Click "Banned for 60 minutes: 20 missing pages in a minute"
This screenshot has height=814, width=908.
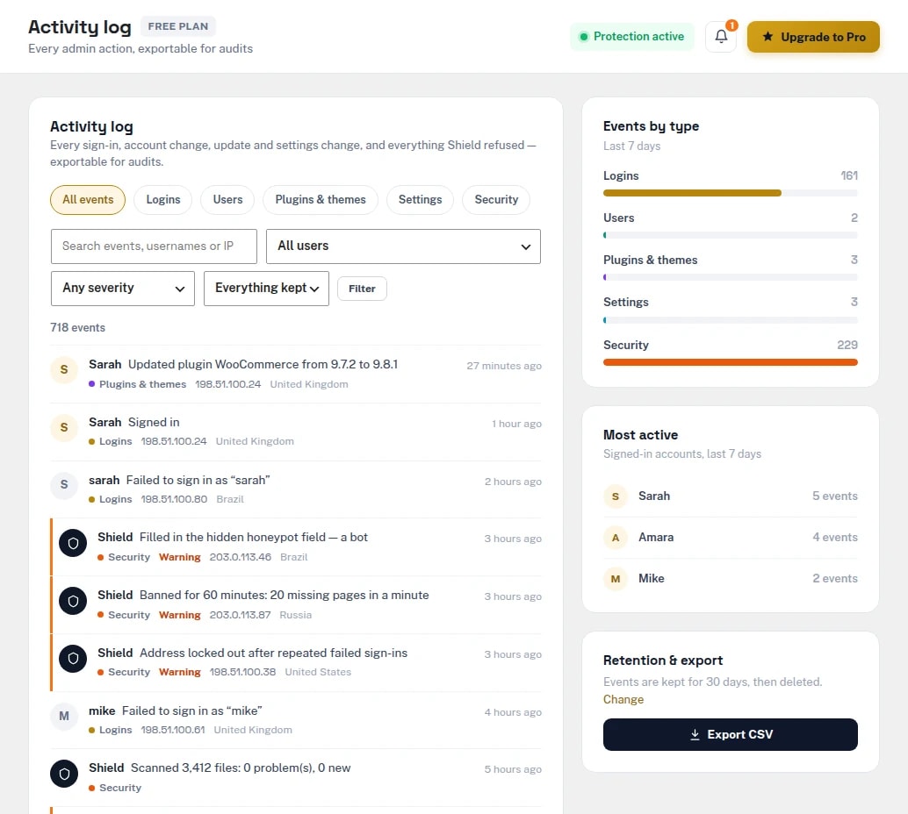coord(285,596)
